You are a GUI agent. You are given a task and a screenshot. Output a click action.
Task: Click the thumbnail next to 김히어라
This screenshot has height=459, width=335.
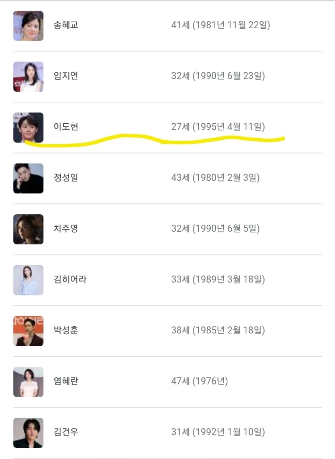tap(28, 280)
